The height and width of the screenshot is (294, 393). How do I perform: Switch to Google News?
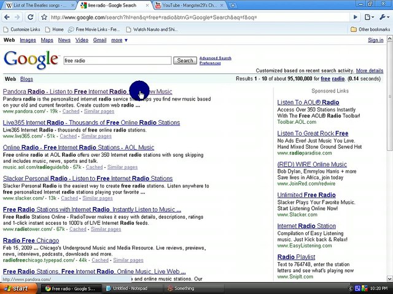pyautogui.click(x=64, y=40)
